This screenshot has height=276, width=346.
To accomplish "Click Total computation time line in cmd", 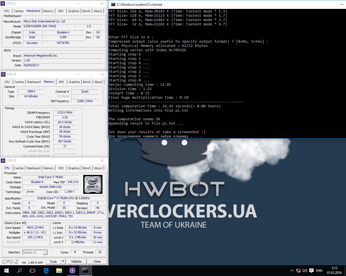I will [x=164, y=106].
